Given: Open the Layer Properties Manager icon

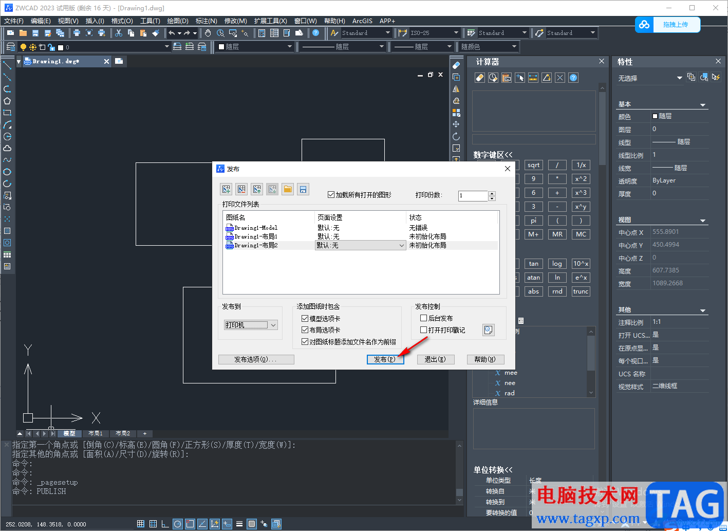Looking at the screenshot, I should pos(10,47).
